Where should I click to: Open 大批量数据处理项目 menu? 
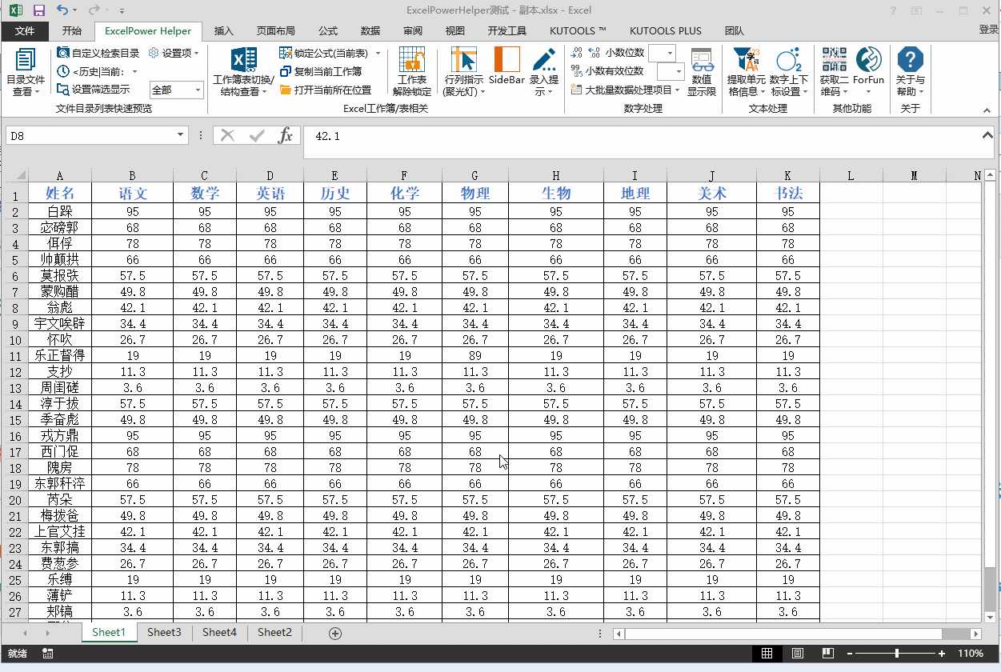click(626, 90)
